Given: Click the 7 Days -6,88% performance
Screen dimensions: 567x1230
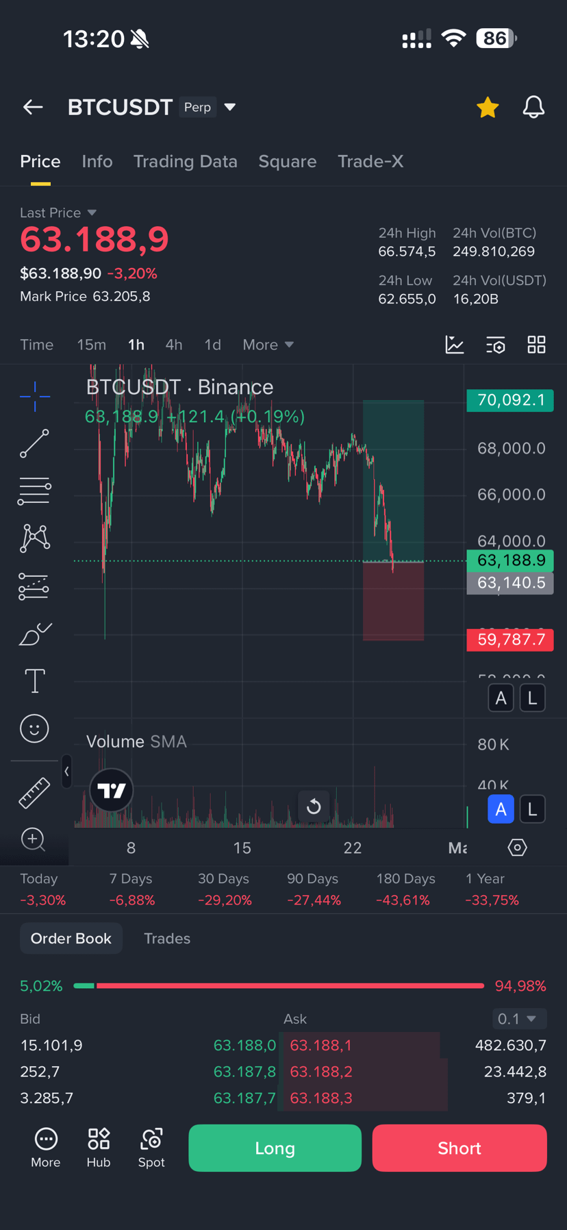Looking at the screenshot, I should (131, 889).
